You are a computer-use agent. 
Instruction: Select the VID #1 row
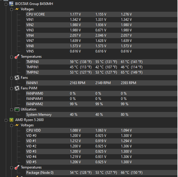[102, 141]
